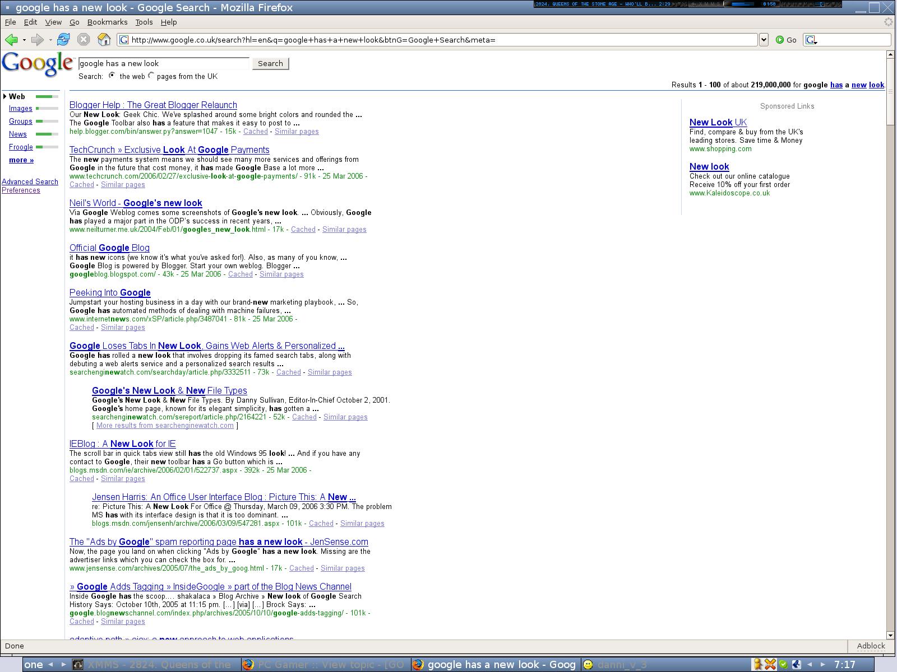The width and height of the screenshot is (897, 672).
Task: Click the yellow buddy icon in system tray
Action: pyautogui.click(x=757, y=665)
